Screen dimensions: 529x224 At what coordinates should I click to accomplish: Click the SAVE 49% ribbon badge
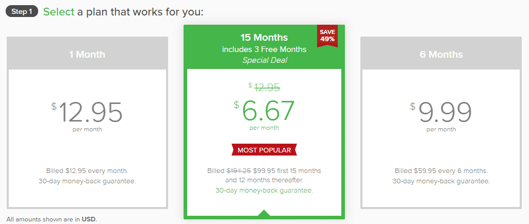327,36
